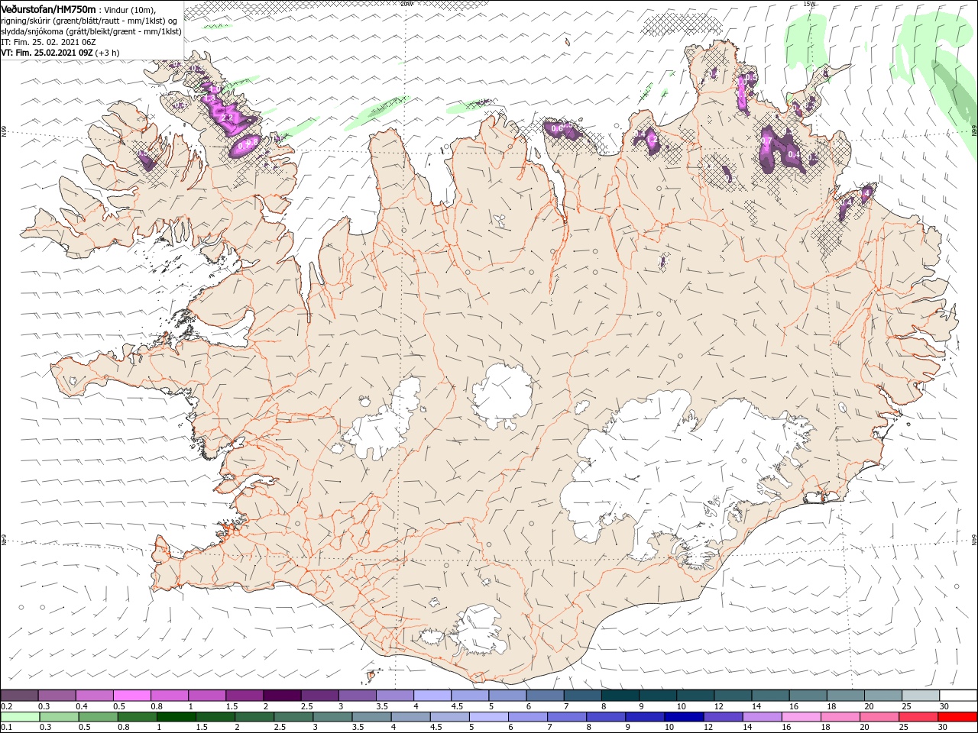
Task: Click the deep blue 10 rain legend swatch
Action: click(684, 717)
